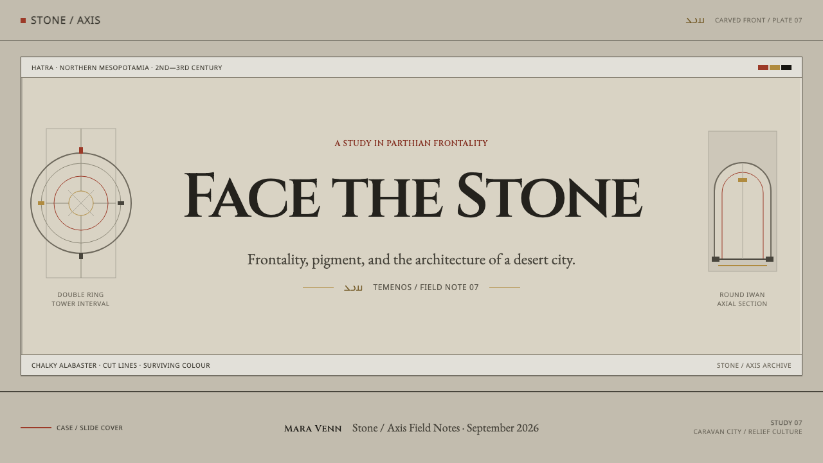The image size is (823, 463).
Task: Click STONE / AXIS ARCHIVE label
Action: (x=754, y=365)
